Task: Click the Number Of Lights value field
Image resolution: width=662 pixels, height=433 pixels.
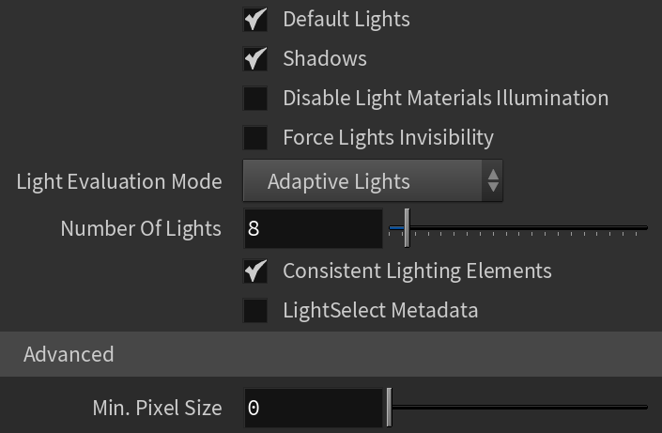Action: pyautogui.click(x=312, y=228)
